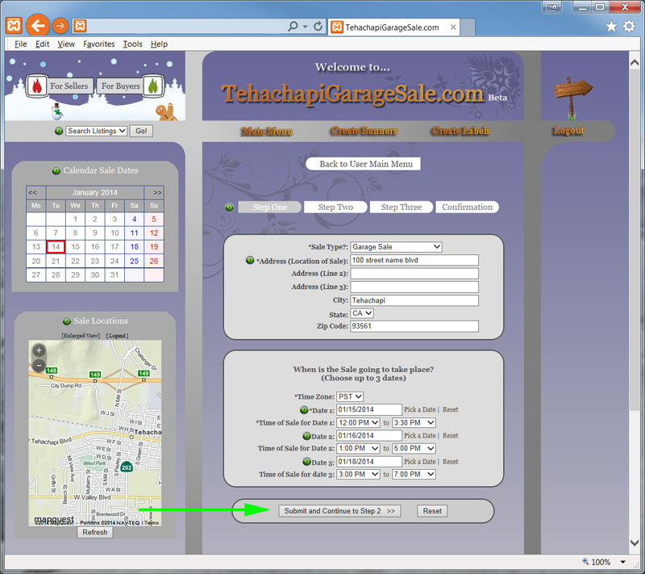Open the Edit menu
The width and height of the screenshot is (645, 574).
point(42,44)
